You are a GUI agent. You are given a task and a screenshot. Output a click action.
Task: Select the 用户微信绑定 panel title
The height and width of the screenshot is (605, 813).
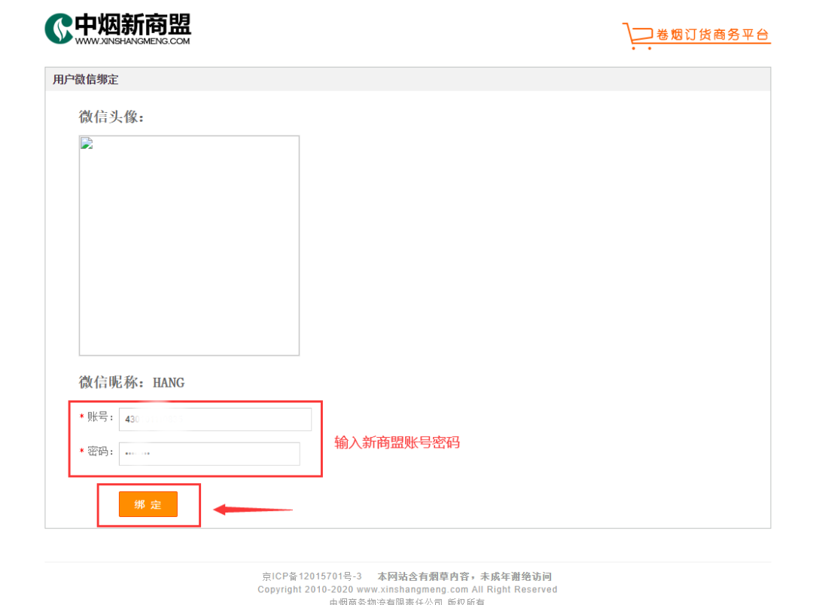86,79
